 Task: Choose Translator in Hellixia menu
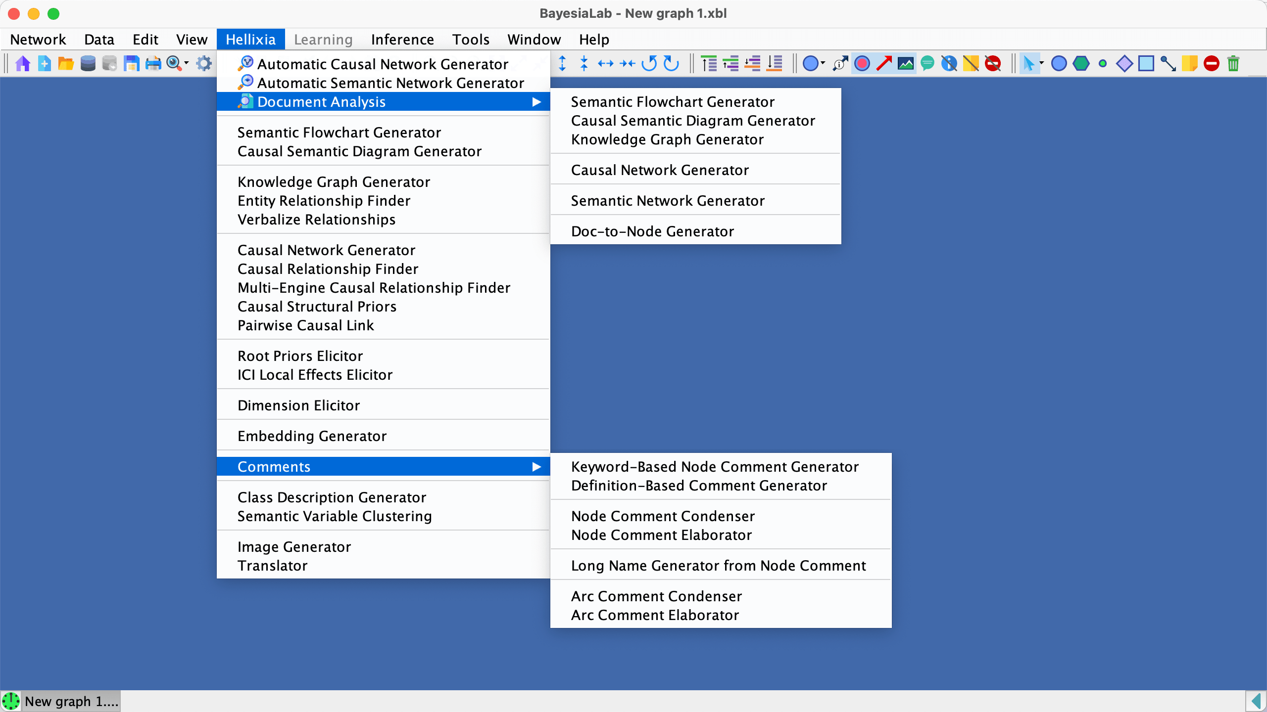[x=384, y=565]
